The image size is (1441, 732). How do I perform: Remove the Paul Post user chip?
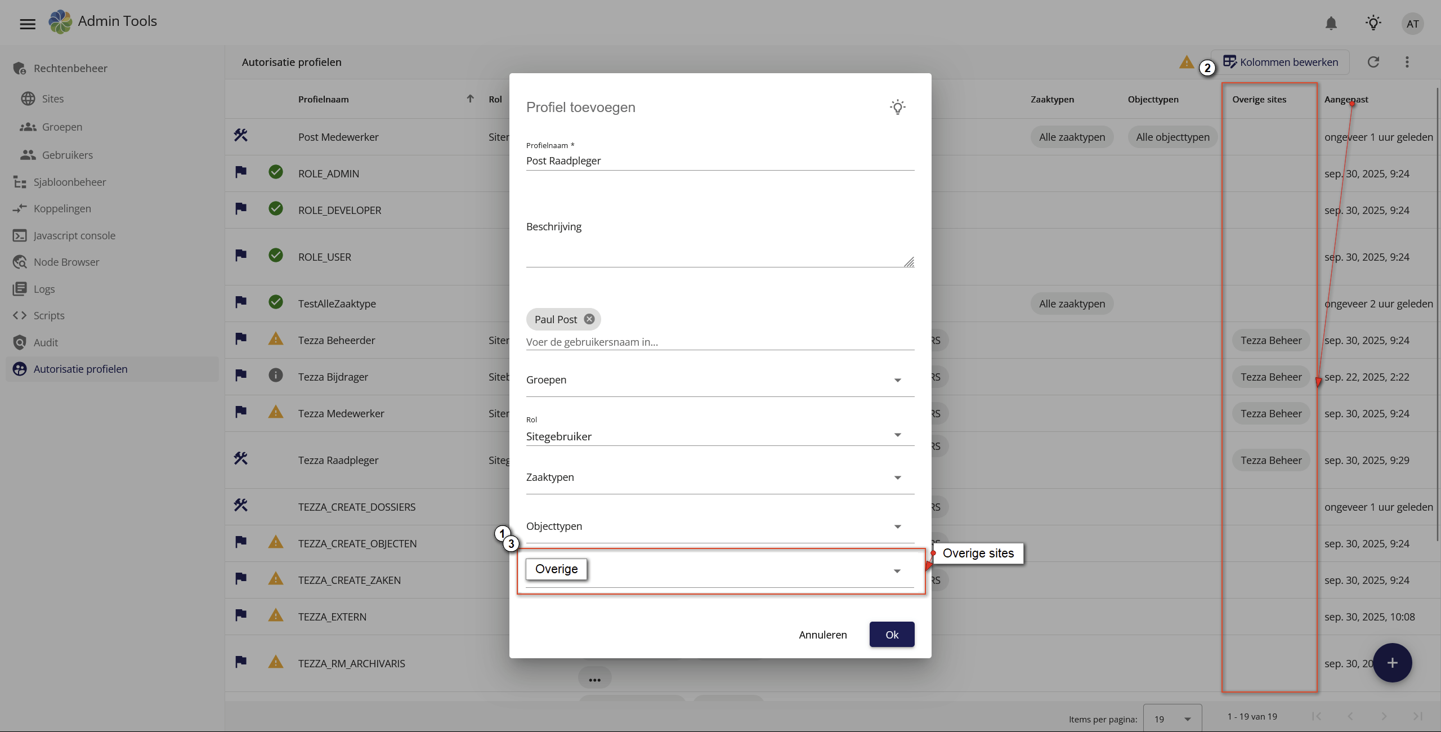[x=589, y=319]
